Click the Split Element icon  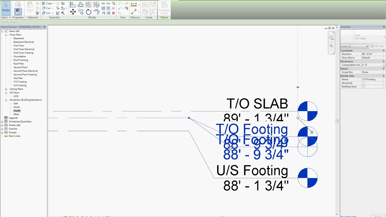click(x=103, y=3)
